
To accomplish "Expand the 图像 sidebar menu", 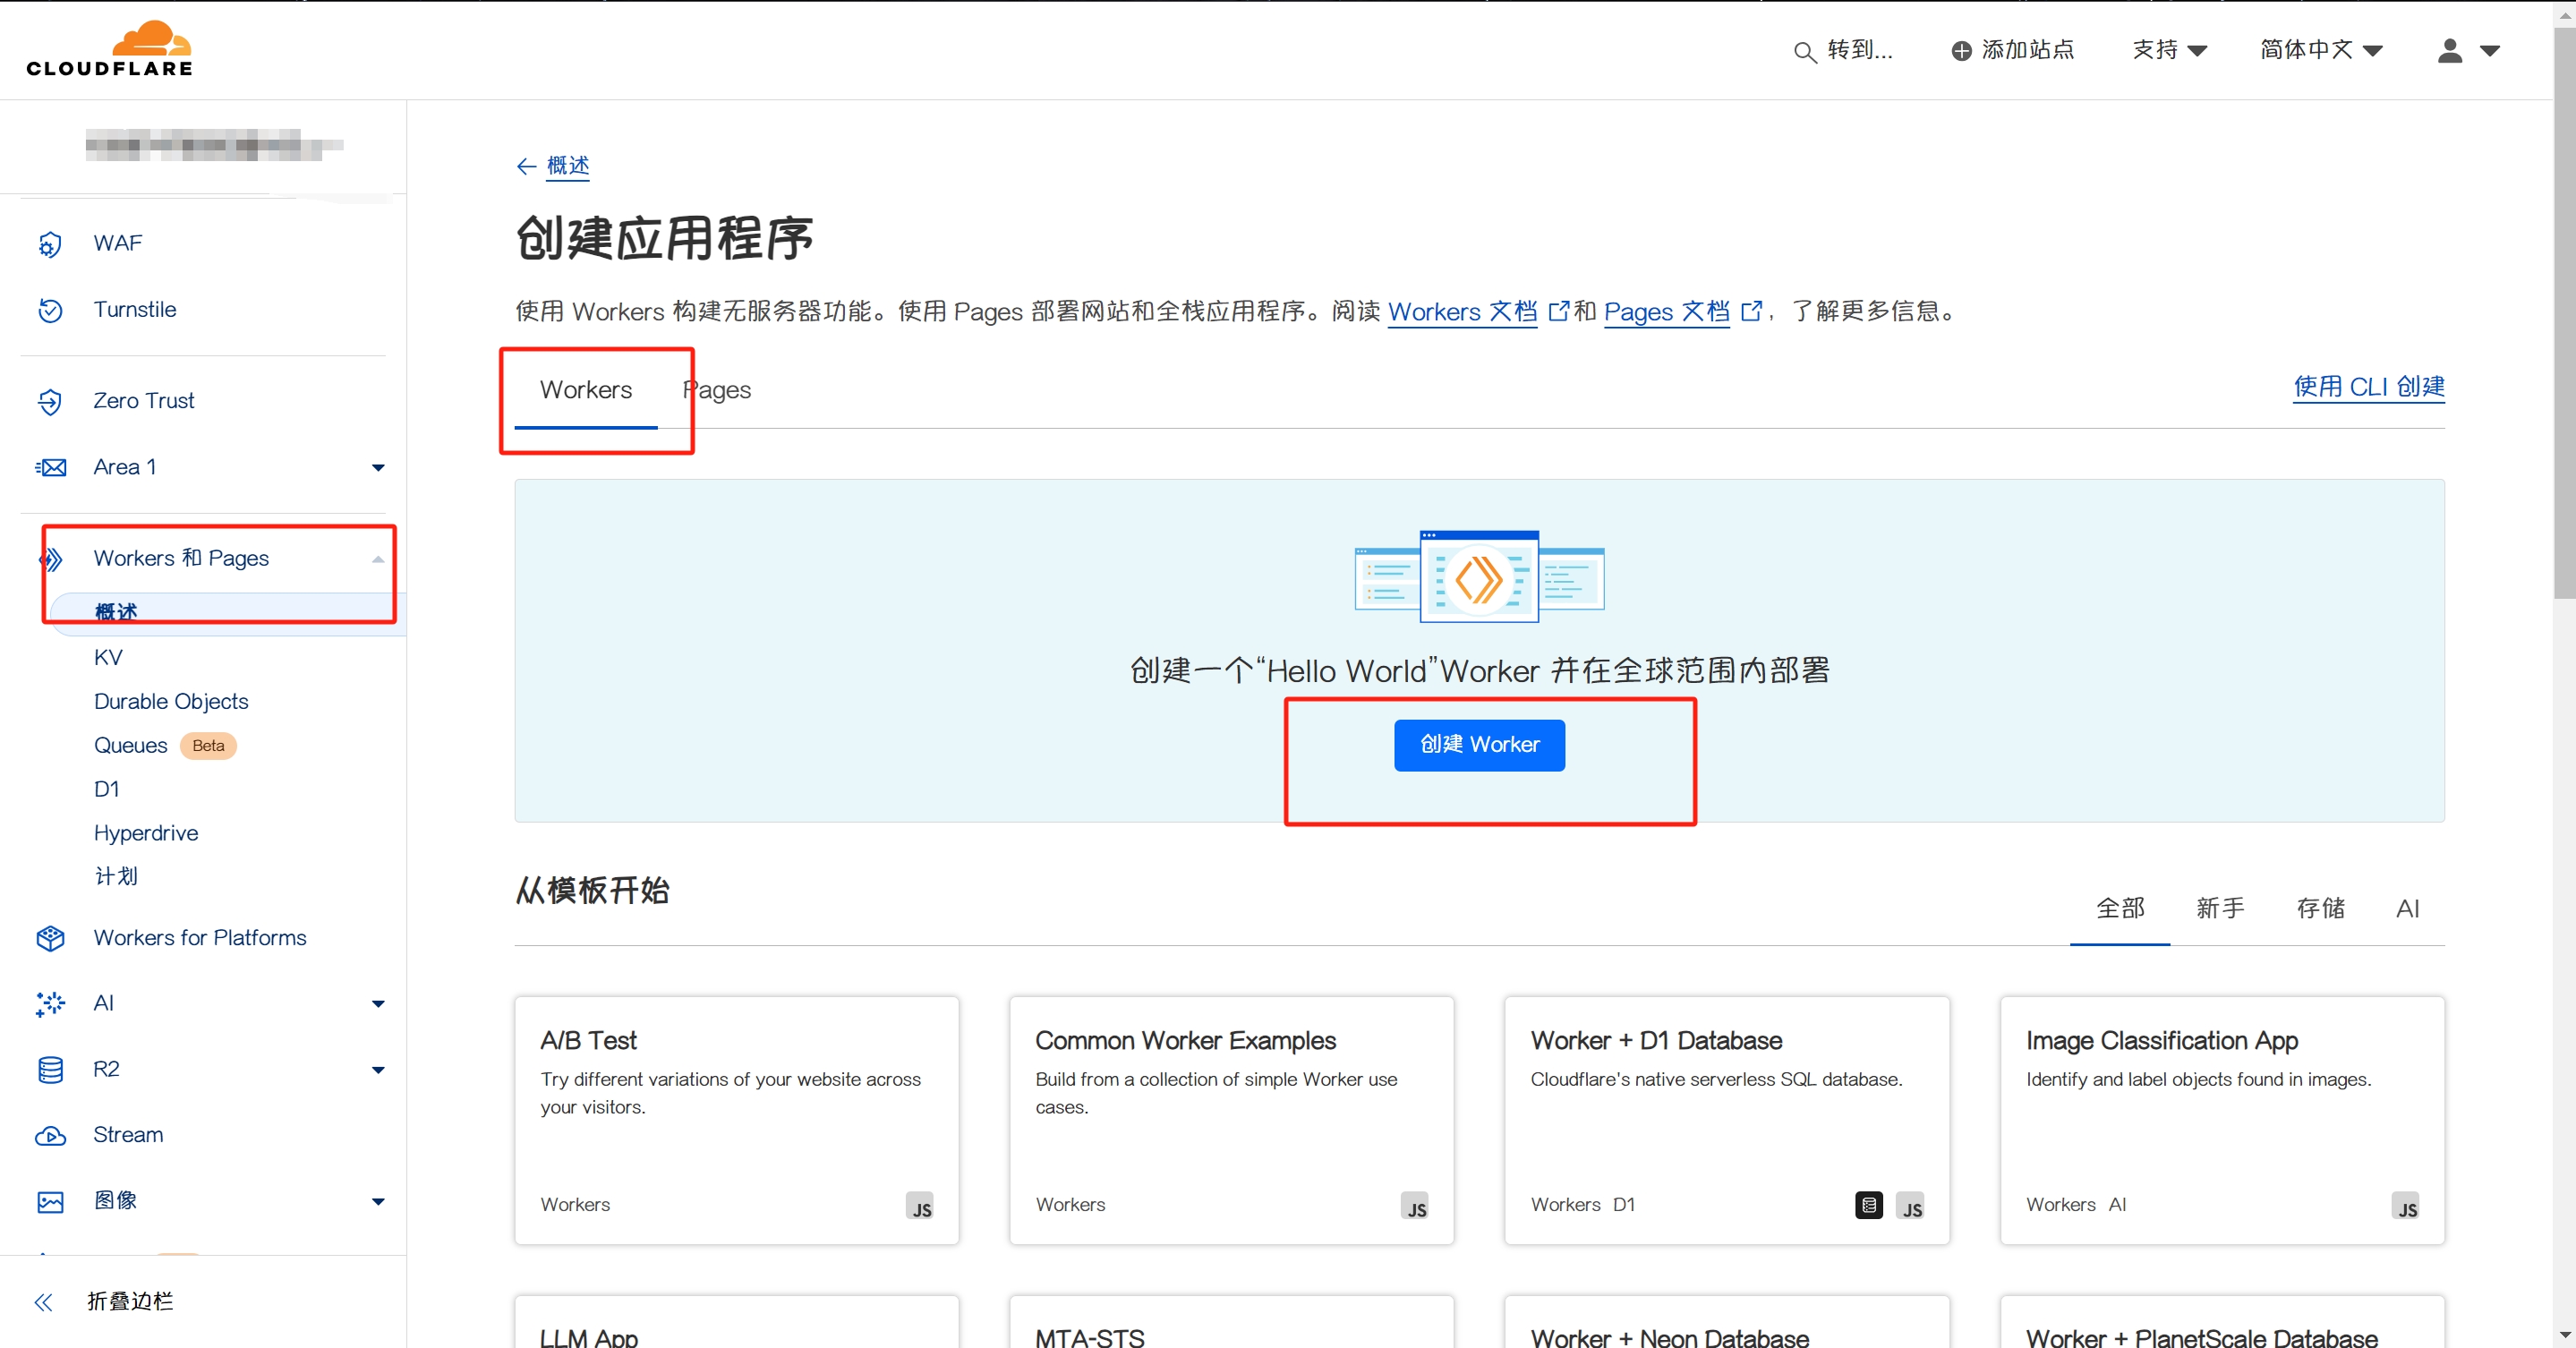I will point(378,1202).
